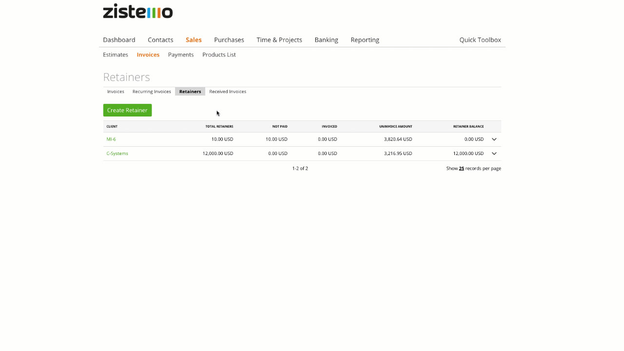Expand the C-Systems row chevron
The height and width of the screenshot is (351, 624).
point(494,154)
